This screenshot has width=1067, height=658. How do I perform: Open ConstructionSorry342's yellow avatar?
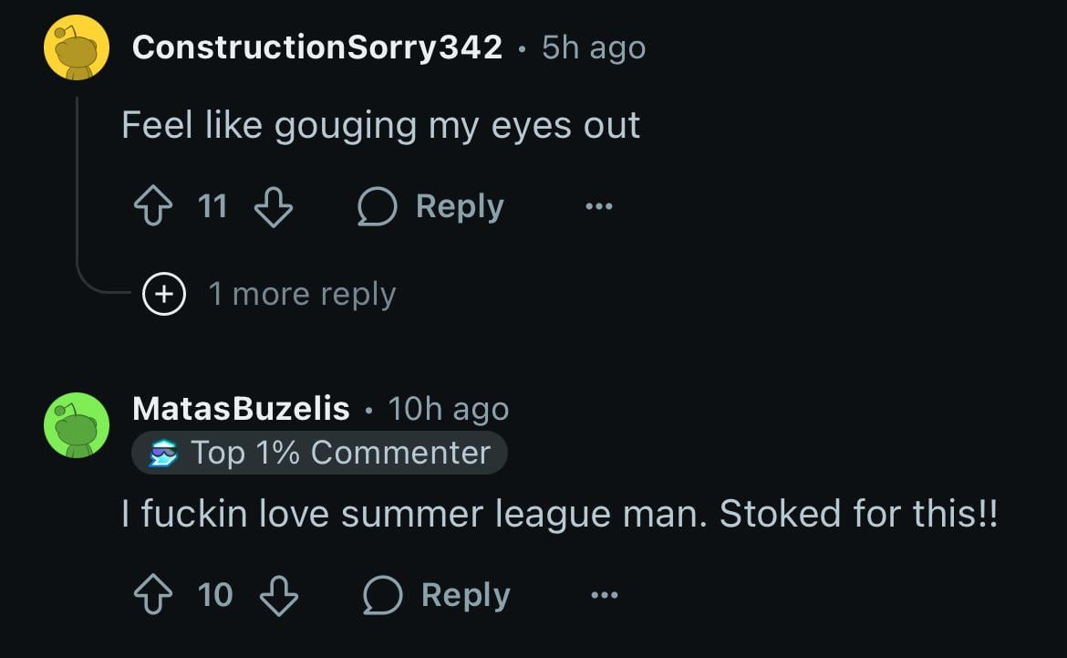point(77,47)
